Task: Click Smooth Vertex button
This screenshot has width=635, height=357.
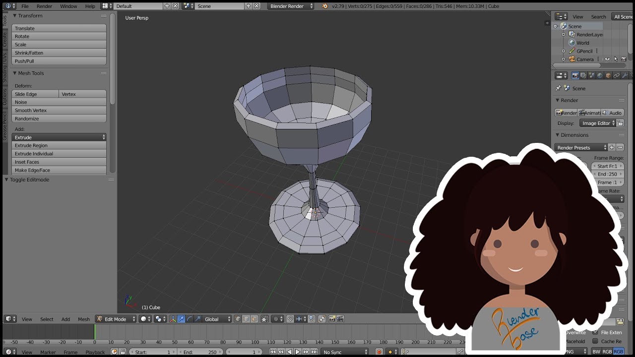Action: [59, 110]
